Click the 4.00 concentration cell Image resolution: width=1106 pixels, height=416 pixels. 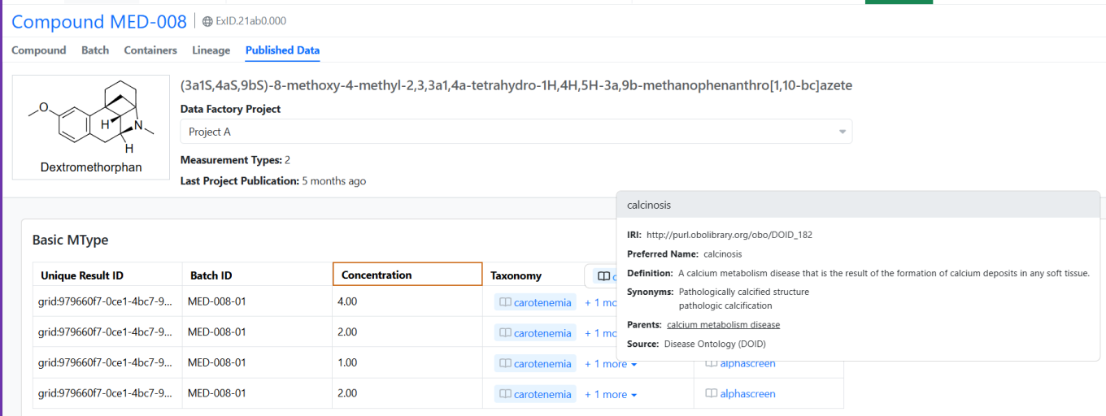pos(407,301)
